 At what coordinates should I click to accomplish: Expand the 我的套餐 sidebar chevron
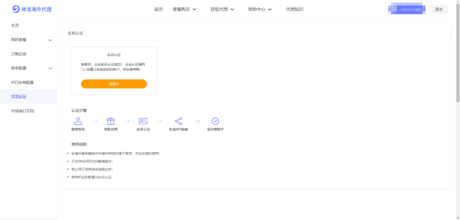point(51,40)
